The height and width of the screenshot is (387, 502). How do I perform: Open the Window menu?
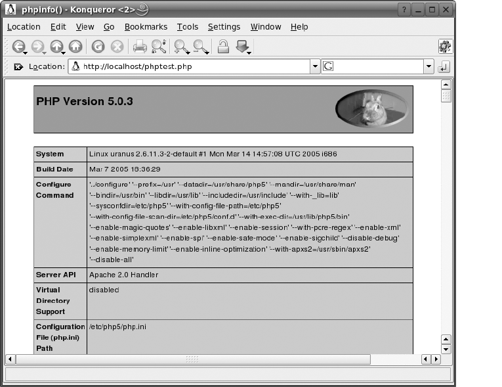pos(266,27)
